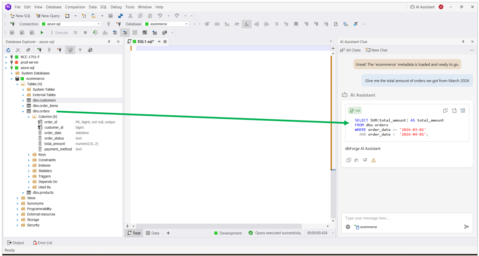Click the document outline page icon in toolbar
The width and height of the screenshot is (479, 256).
click(x=336, y=24)
